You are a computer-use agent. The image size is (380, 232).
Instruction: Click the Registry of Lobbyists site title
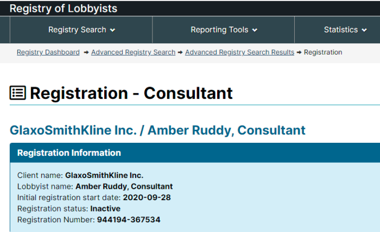(64, 9)
